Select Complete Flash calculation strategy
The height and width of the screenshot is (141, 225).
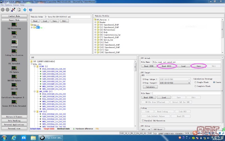click(x=195, y=86)
